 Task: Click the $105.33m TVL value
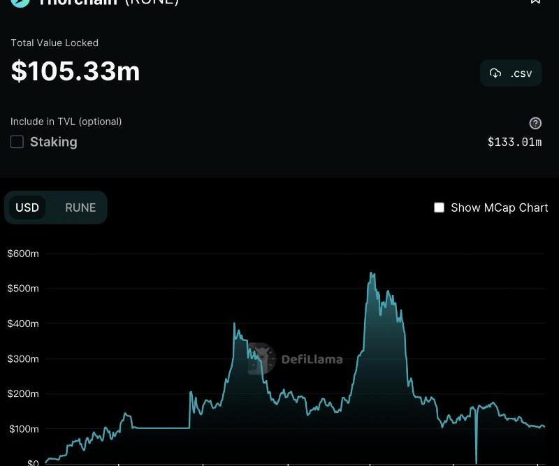click(x=75, y=71)
